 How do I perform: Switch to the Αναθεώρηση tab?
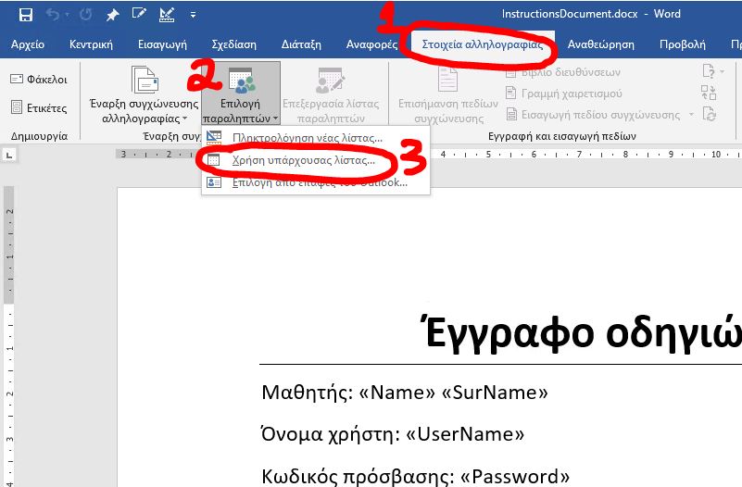601,44
